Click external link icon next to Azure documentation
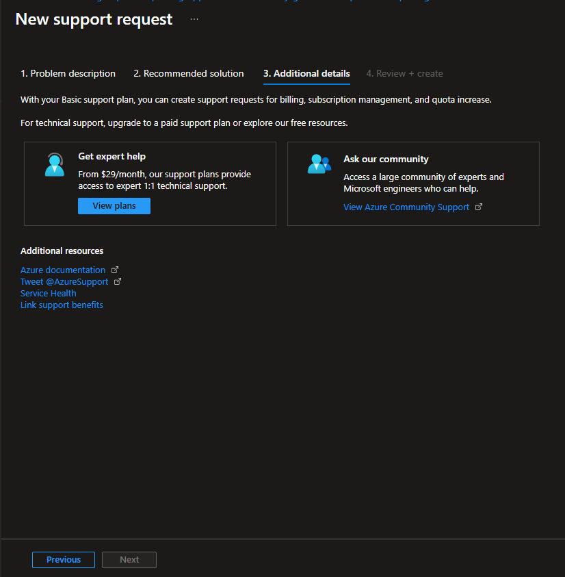 coord(115,270)
